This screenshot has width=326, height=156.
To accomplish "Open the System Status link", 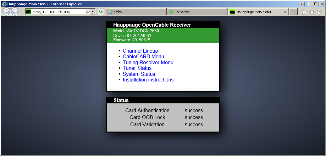I will (x=139, y=74).
